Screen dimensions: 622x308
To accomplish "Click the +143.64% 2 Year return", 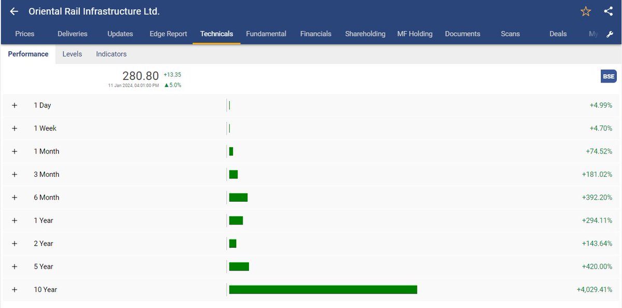I will pos(597,243).
